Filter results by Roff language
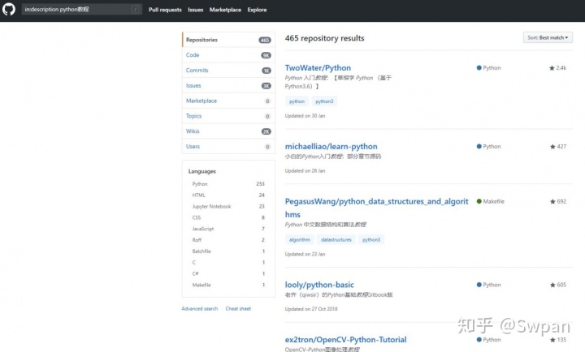This screenshot has width=585, height=352. (x=228, y=240)
